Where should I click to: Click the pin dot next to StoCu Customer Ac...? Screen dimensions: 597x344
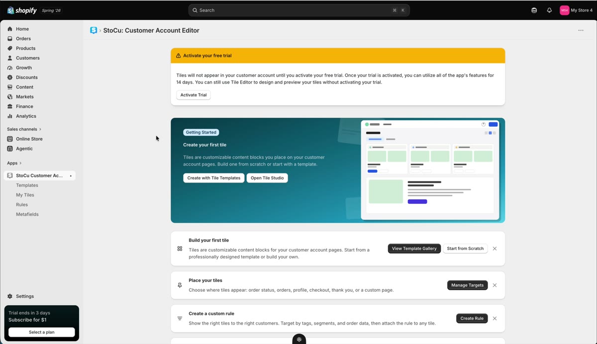click(71, 176)
